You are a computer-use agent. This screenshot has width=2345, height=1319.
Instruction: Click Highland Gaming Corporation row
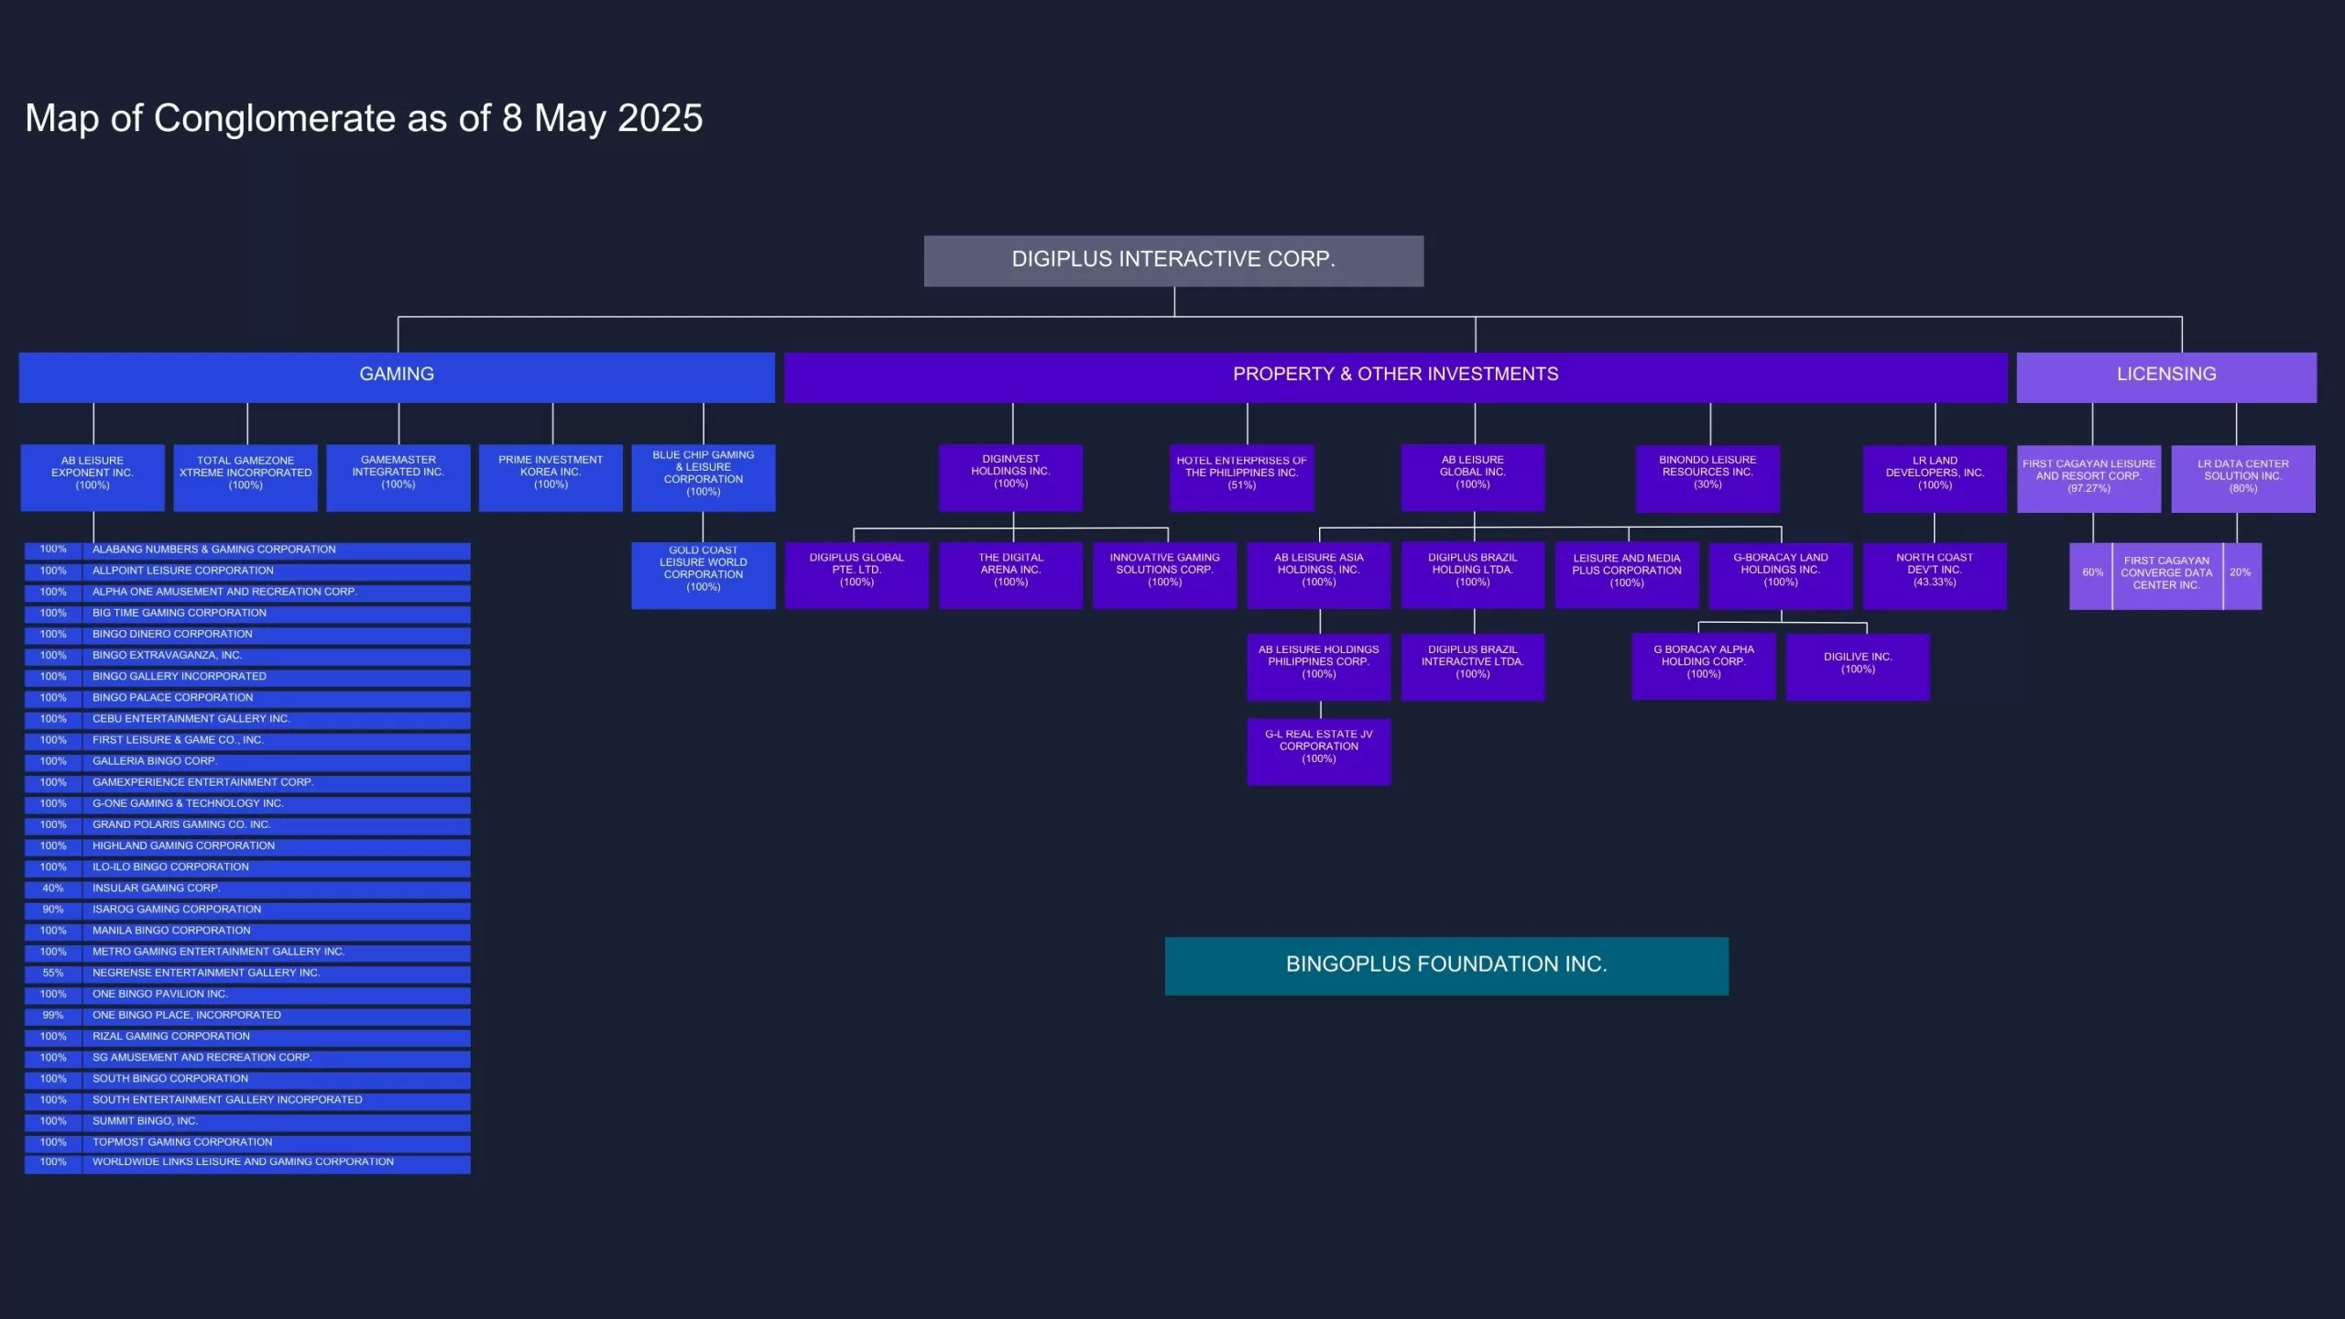point(247,846)
